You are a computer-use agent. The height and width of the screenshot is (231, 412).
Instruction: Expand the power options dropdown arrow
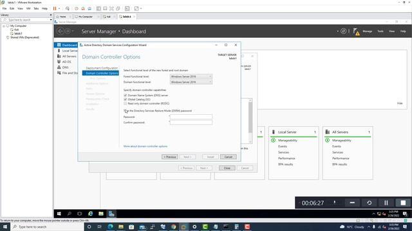59,8
